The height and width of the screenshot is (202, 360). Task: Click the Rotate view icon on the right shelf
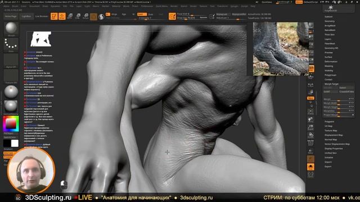(310, 135)
